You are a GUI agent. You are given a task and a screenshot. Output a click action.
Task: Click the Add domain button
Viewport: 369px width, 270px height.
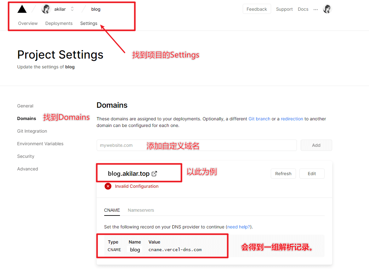coord(316,145)
